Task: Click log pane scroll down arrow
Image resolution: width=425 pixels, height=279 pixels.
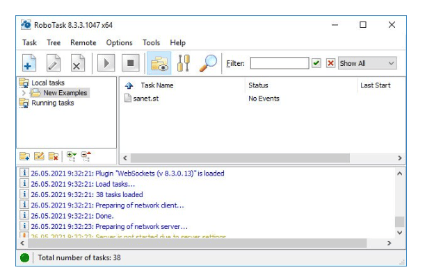Action: pos(399,232)
